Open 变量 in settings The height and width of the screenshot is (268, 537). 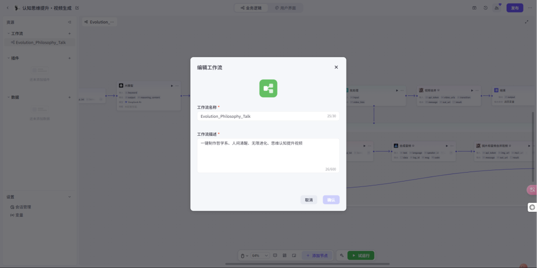pos(17,215)
